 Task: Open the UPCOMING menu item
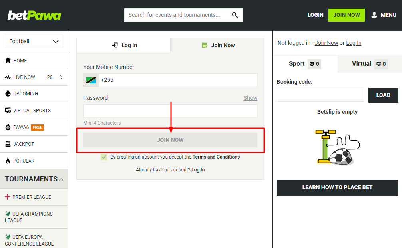point(34,94)
